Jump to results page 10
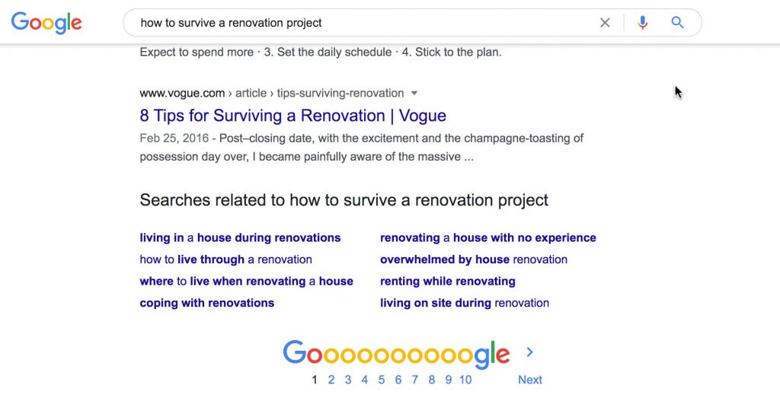Viewport: 780px width, 398px height. click(x=465, y=380)
